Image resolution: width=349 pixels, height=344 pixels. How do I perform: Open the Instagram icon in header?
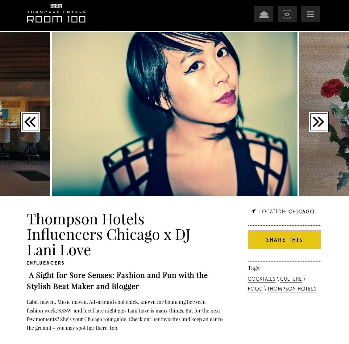point(287,14)
